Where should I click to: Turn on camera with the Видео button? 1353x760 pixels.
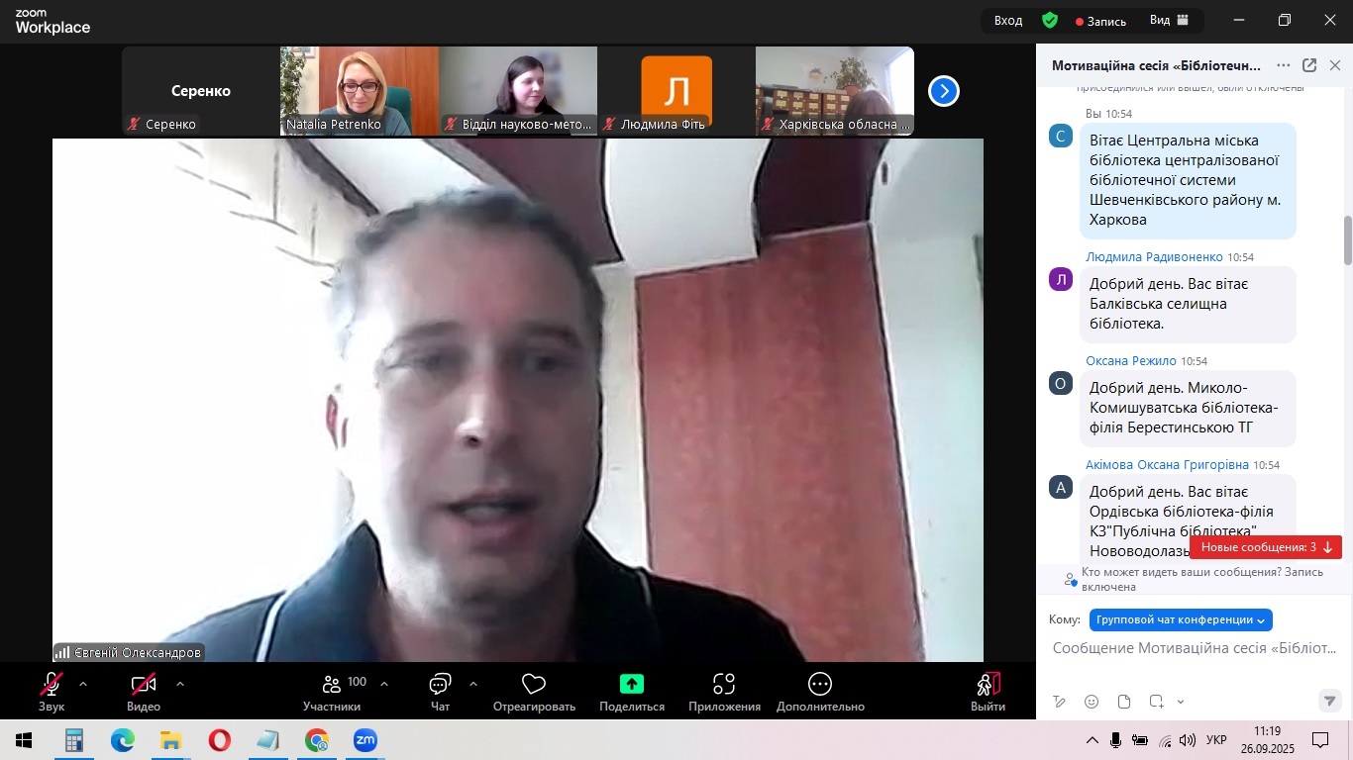pos(144,691)
